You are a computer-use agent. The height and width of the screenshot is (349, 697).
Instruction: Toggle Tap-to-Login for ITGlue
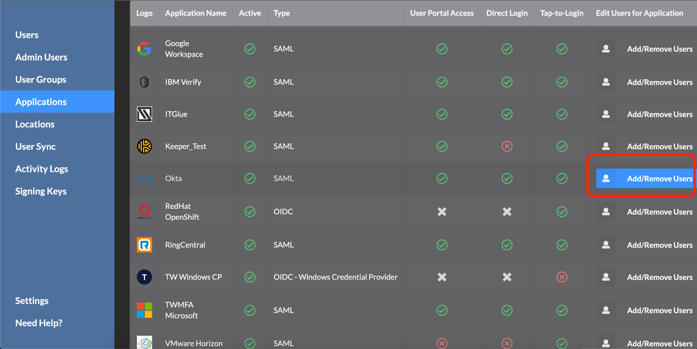tap(562, 114)
